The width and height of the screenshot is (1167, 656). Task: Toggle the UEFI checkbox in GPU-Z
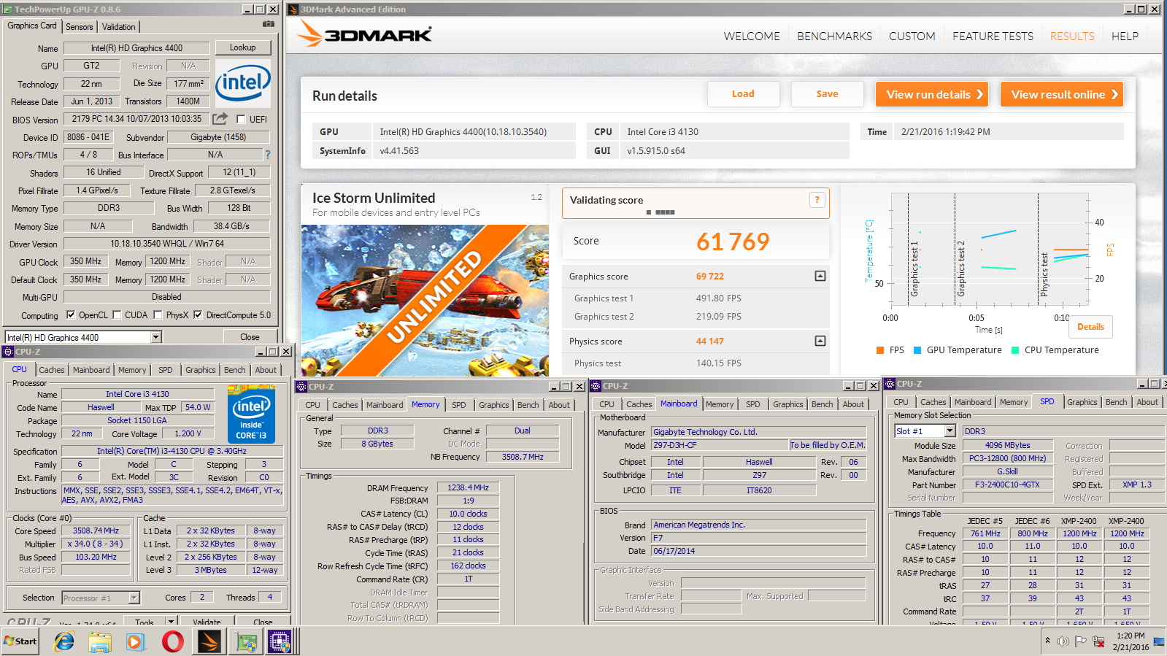coord(241,119)
